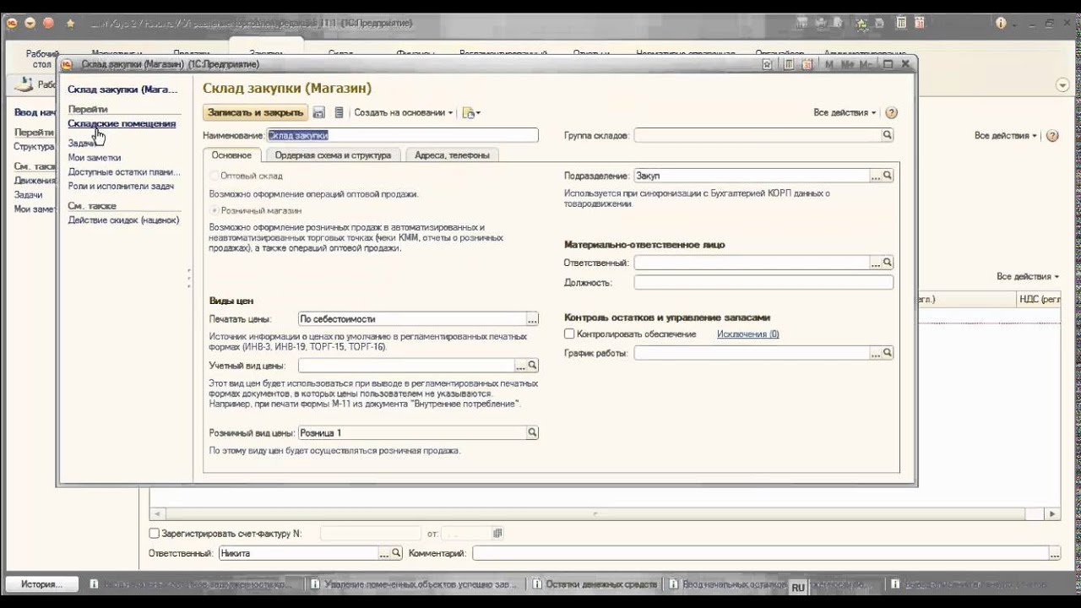Viewport: 1081px width, 608px height.
Task: Open the calendar icon in the dialog title bar
Action: [x=806, y=64]
